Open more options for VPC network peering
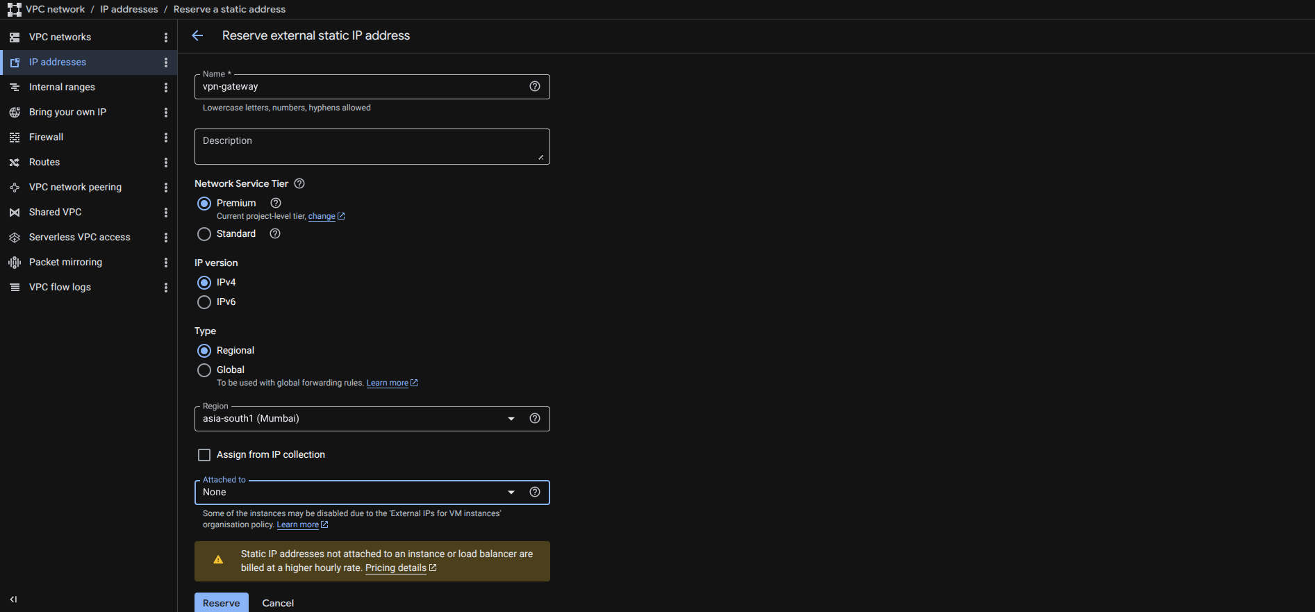The width and height of the screenshot is (1315, 612). [166, 188]
